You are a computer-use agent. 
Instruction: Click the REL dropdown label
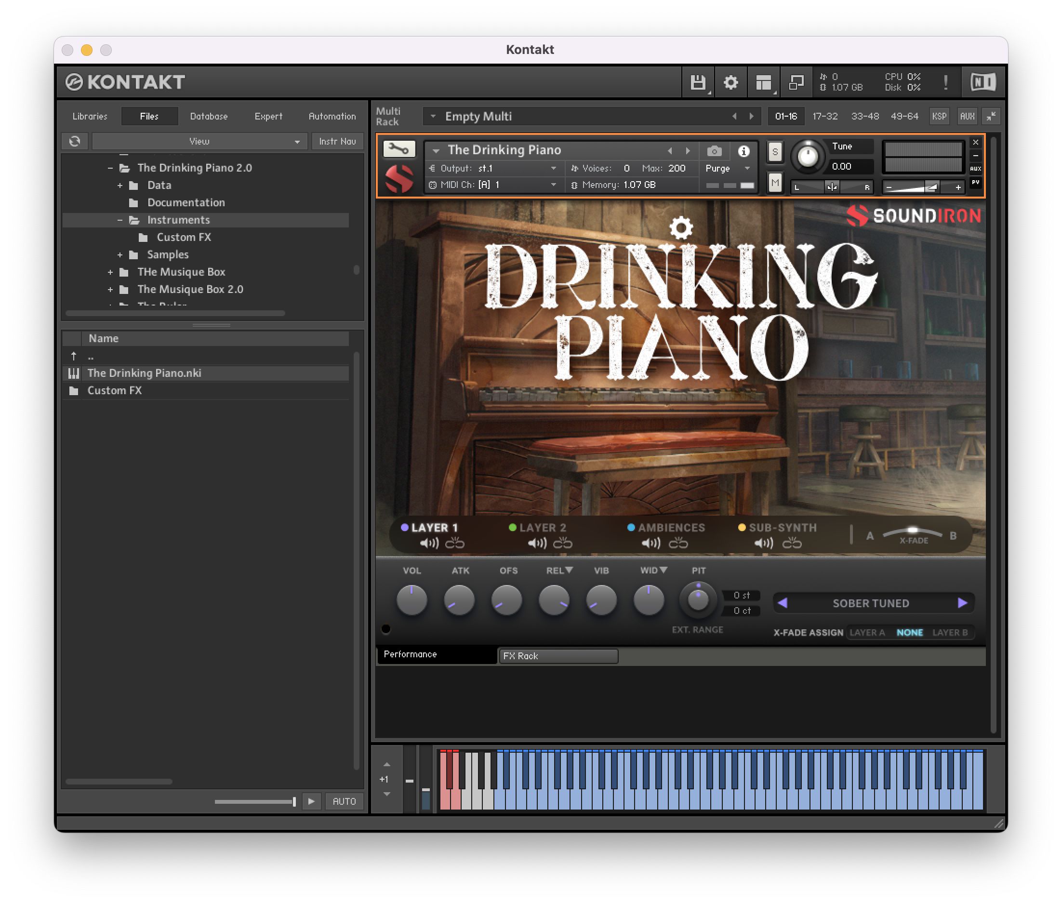pyautogui.click(x=559, y=571)
